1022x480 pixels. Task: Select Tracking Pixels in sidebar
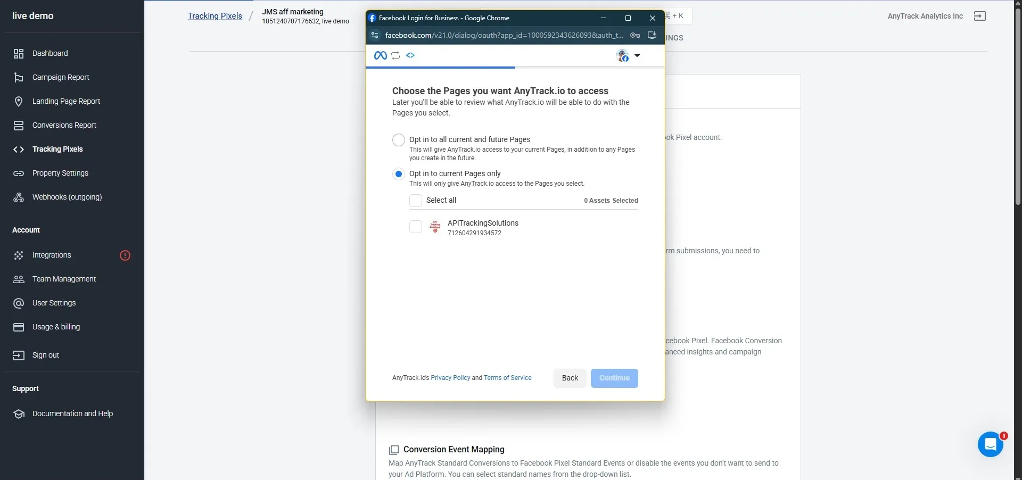[57, 149]
